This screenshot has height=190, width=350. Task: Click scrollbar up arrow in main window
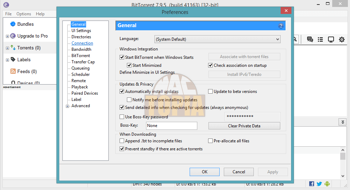click(x=343, y=150)
